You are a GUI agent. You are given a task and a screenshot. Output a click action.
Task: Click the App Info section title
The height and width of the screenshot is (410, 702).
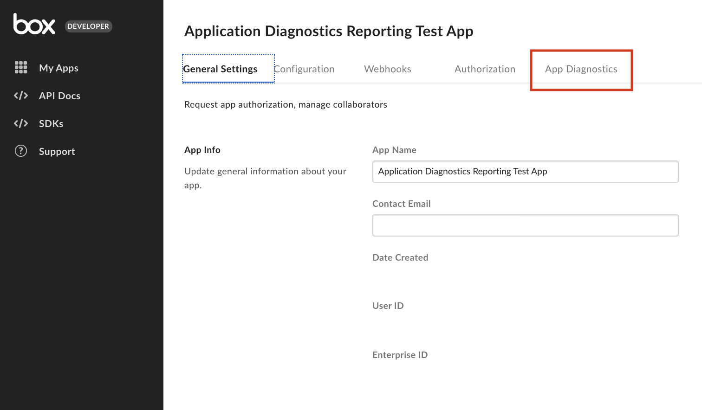[x=202, y=150]
